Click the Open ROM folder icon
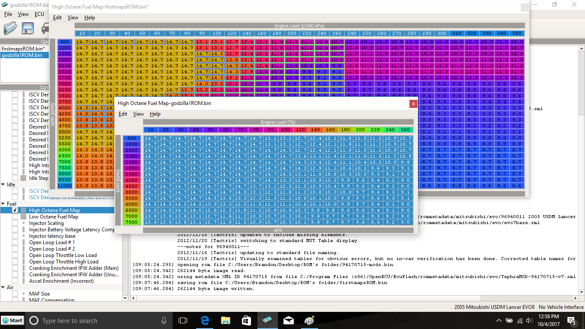Image resolution: width=585 pixels, height=329 pixels. (10, 28)
